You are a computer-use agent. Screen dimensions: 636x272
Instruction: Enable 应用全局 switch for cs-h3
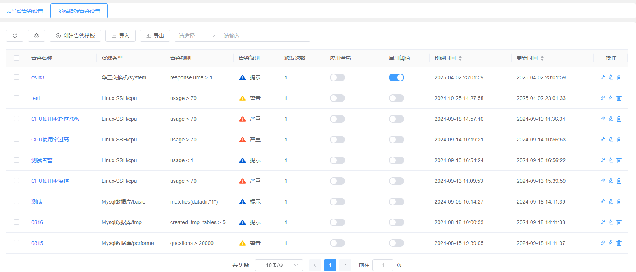(x=337, y=77)
